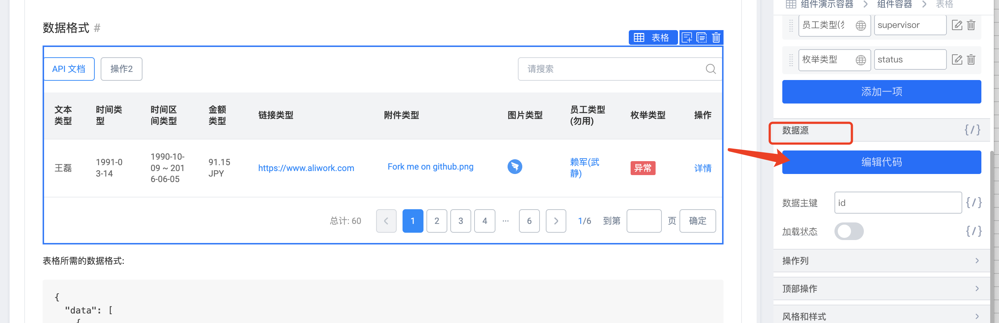Toggle the 加载状态 switch
The width and height of the screenshot is (999, 323).
coord(848,232)
